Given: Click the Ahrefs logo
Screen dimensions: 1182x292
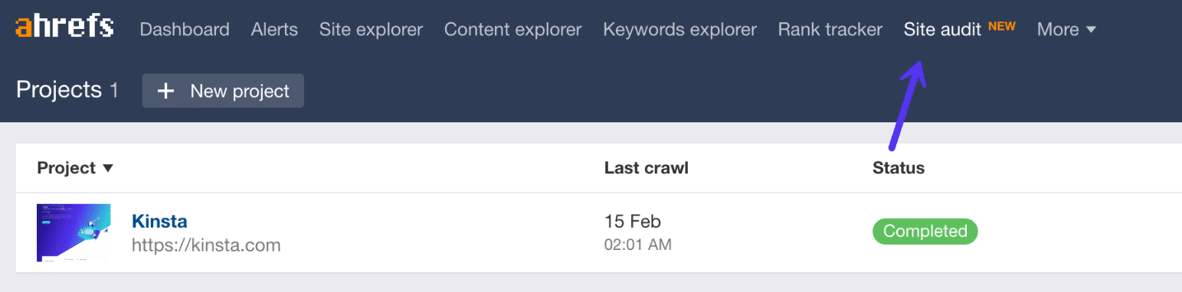Looking at the screenshot, I should (x=65, y=27).
